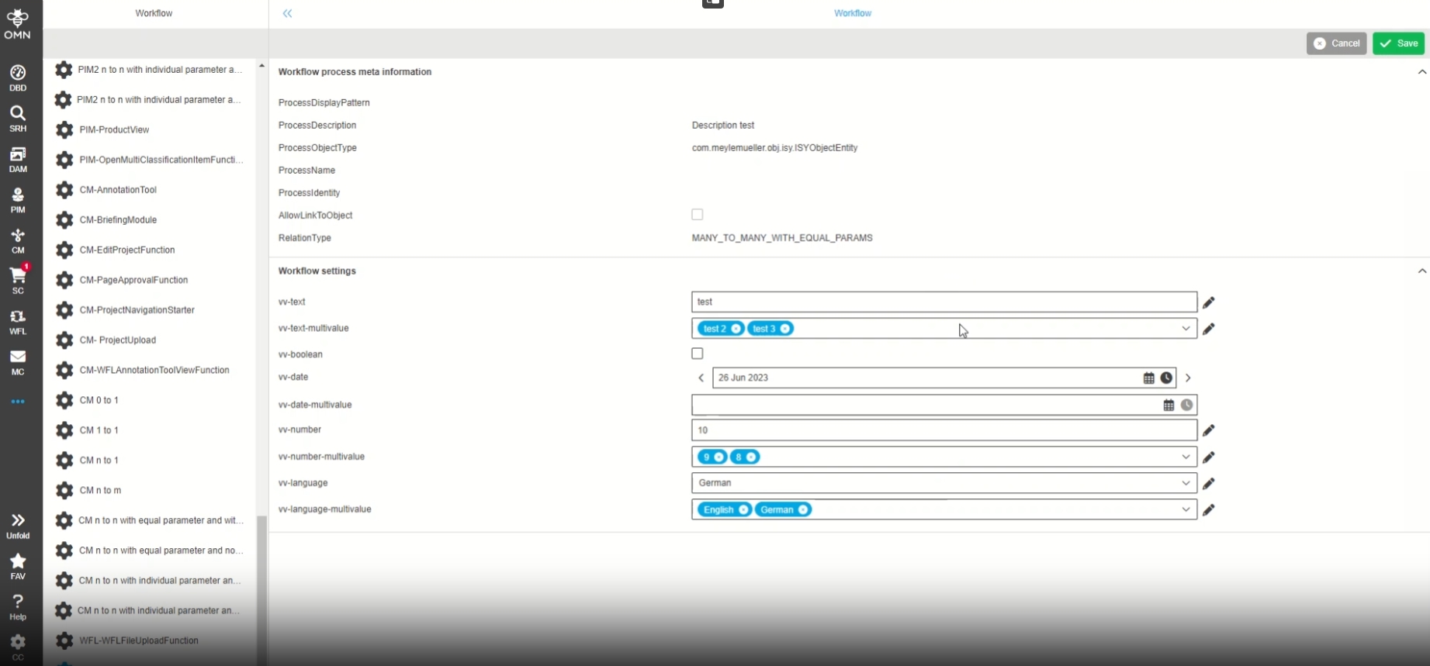1430x666 pixels.
Task: Edit vv-language-multivalue with pencil icon
Action: [1208, 510]
